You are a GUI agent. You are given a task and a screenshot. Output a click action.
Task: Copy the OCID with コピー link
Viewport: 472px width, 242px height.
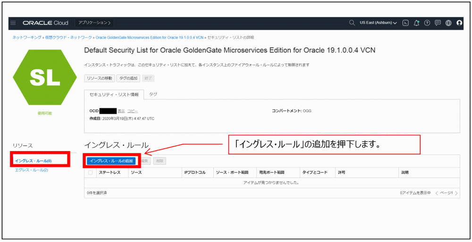[x=133, y=111]
